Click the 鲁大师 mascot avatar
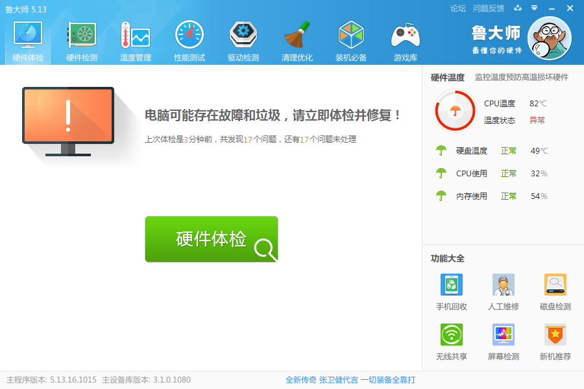 tap(550, 38)
